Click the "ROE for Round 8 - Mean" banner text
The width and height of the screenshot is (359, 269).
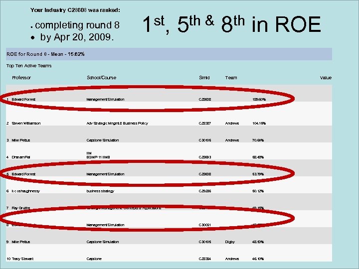[45, 54]
